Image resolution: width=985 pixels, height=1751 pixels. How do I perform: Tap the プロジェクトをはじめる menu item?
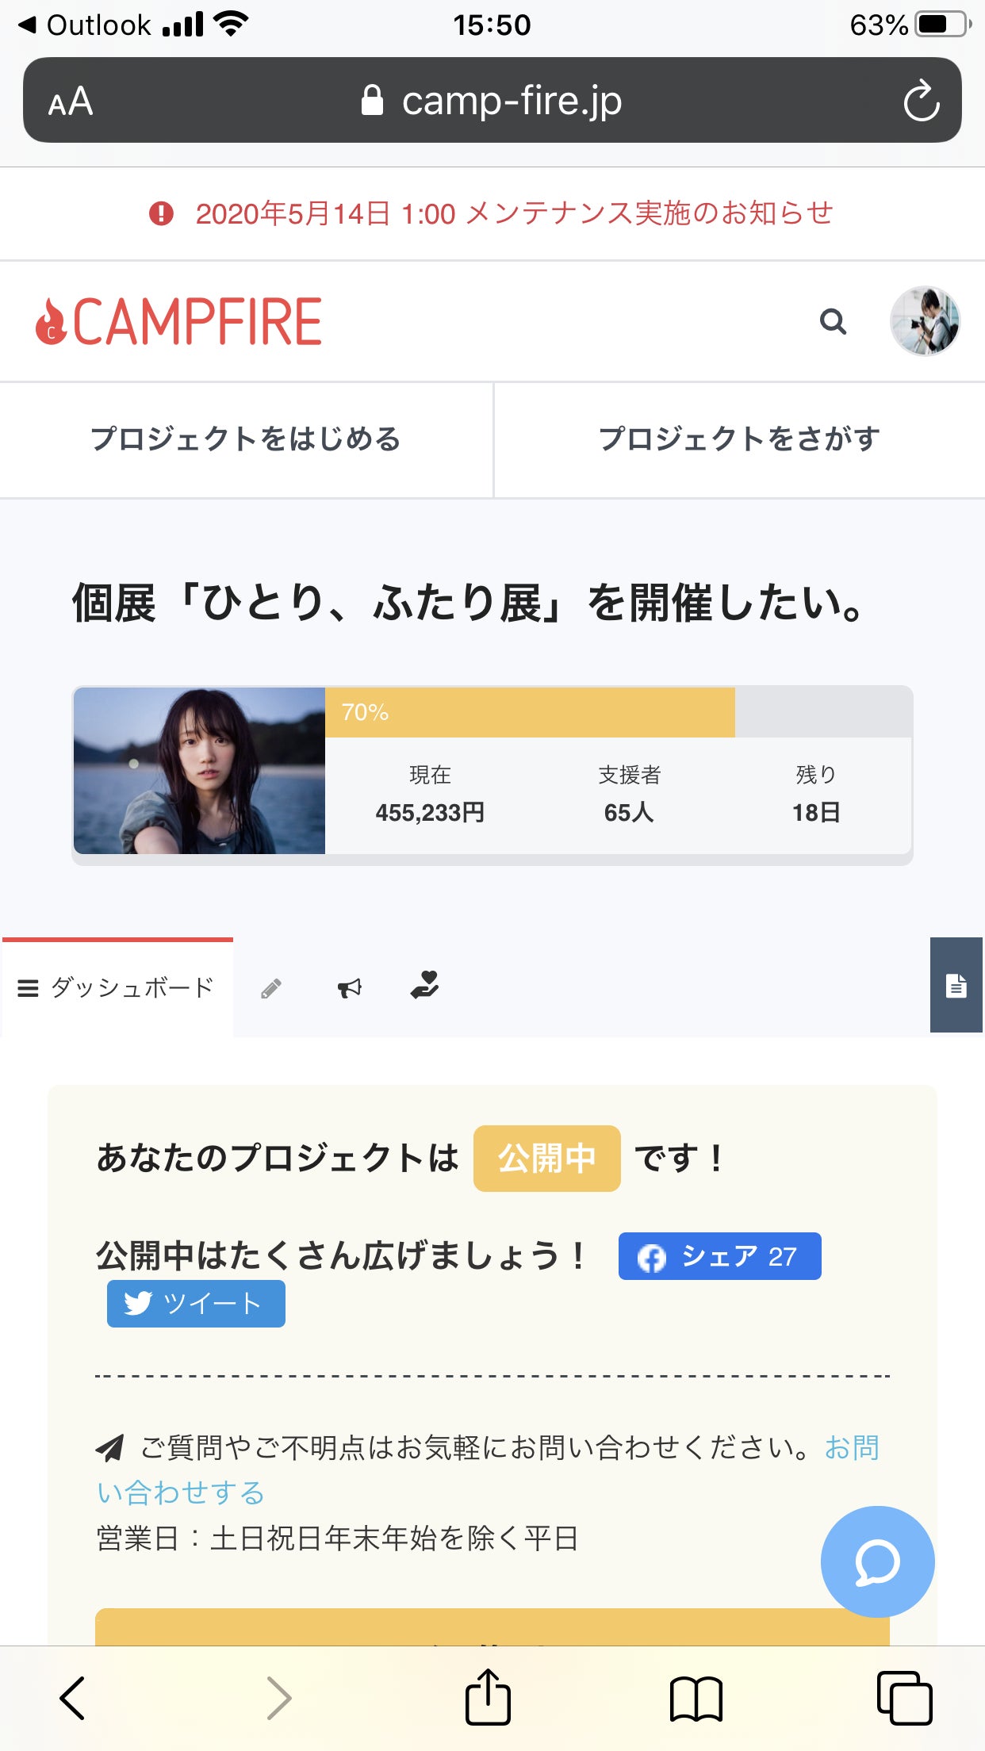tap(246, 439)
